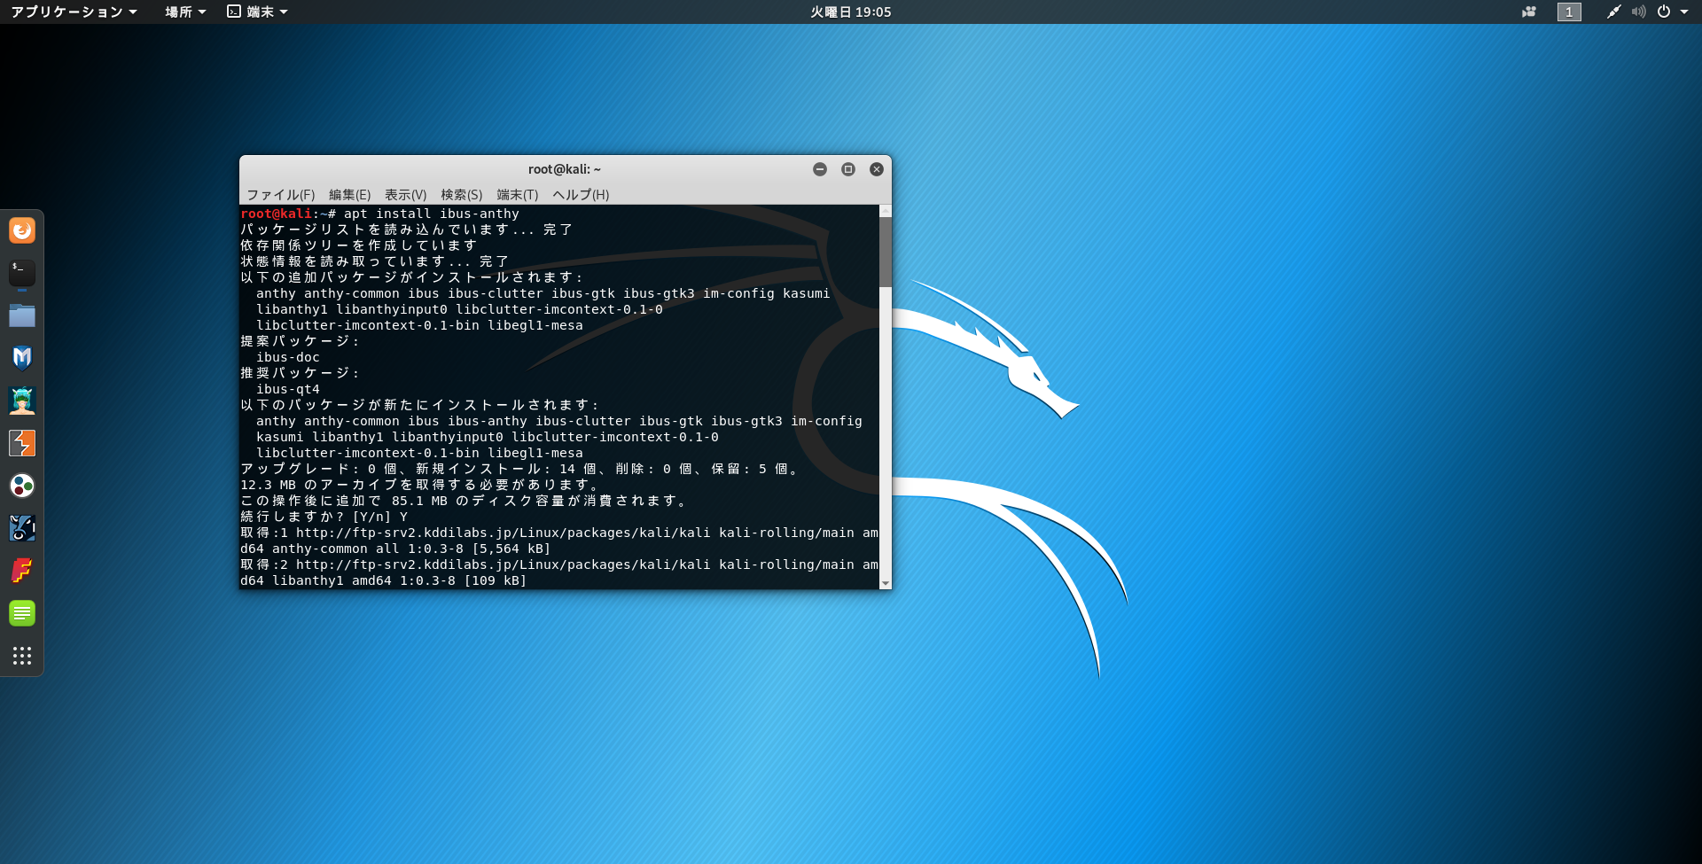Maximize the terminal window
The width and height of the screenshot is (1702, 864).
(848, 169)
